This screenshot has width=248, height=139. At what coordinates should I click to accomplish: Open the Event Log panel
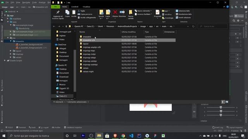point(218,127)
